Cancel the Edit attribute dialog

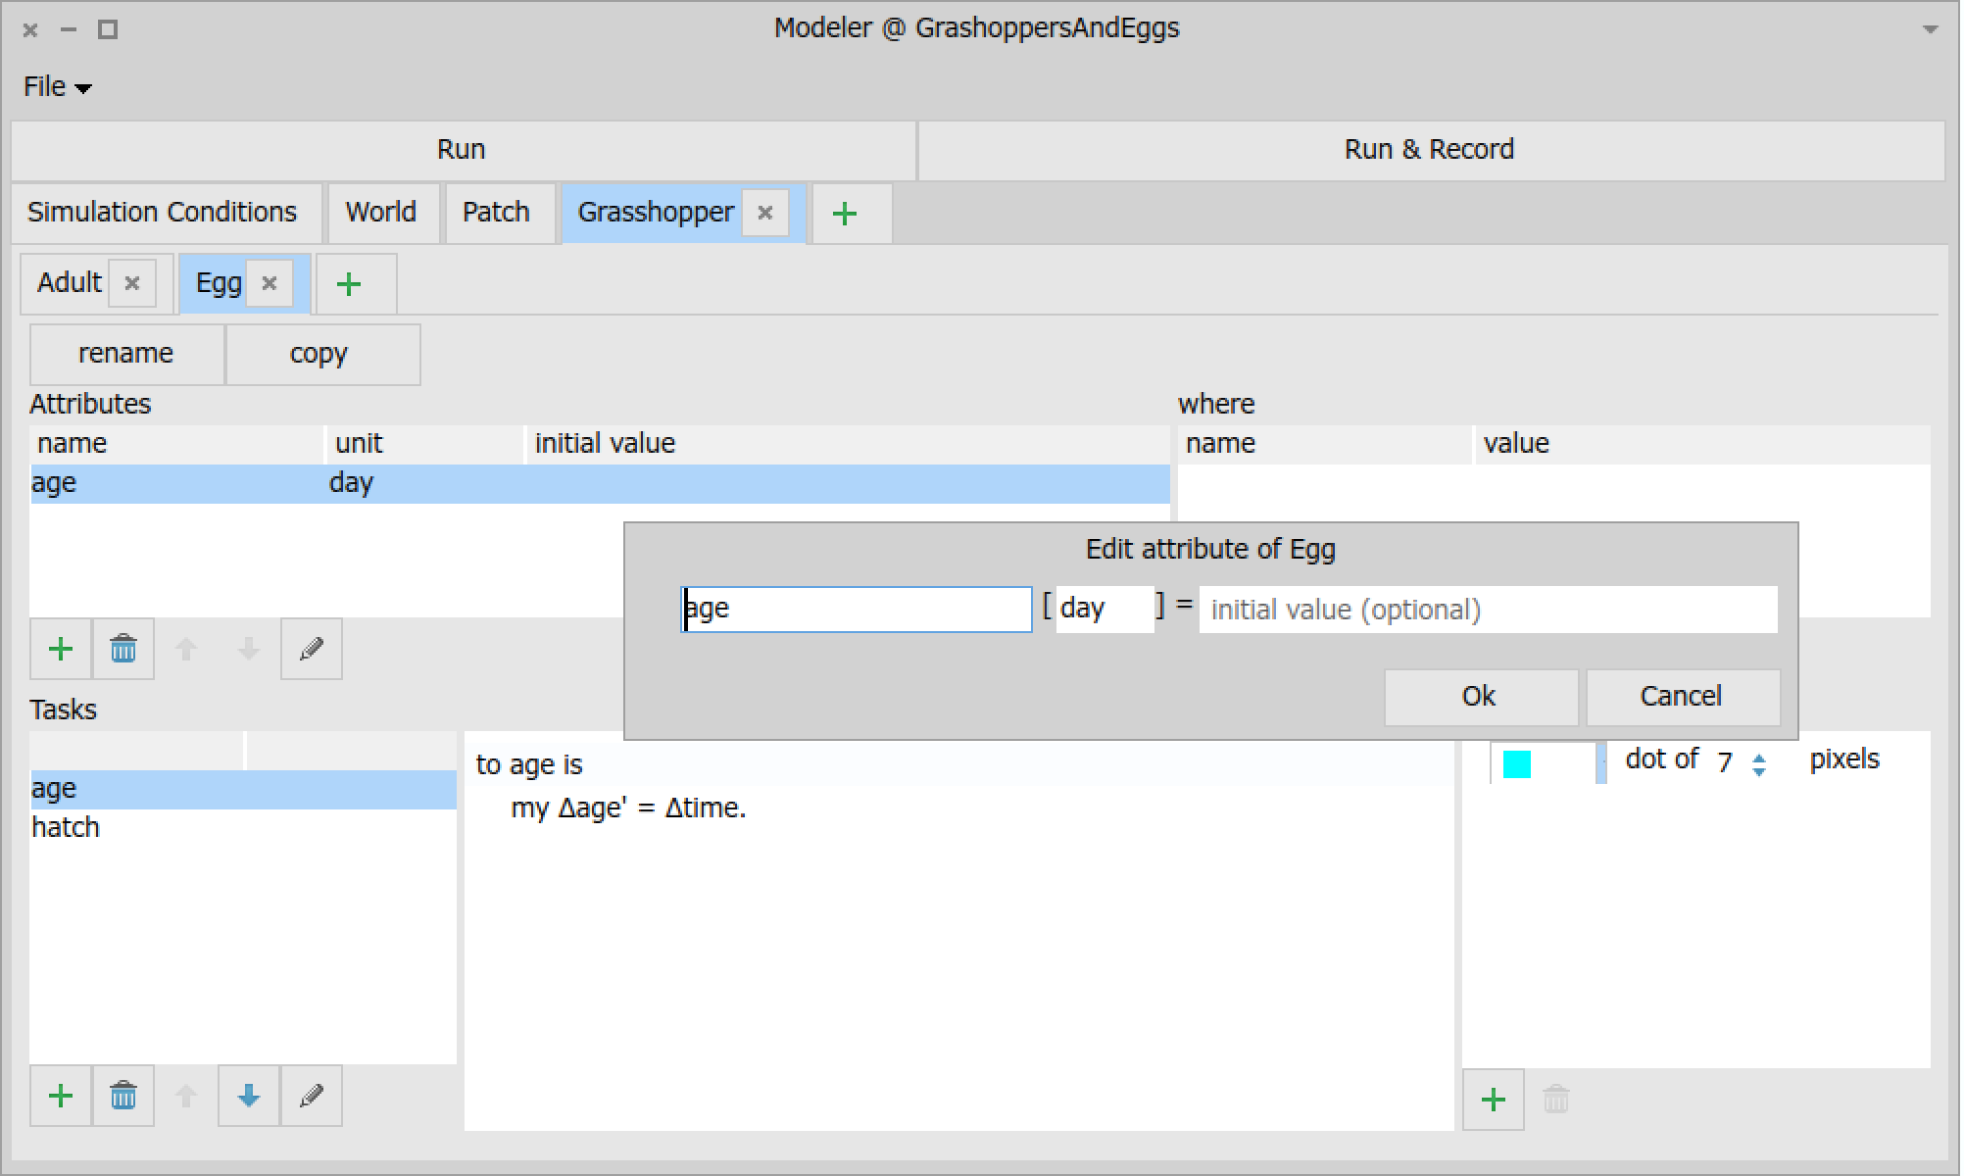tap(1682, 697)
